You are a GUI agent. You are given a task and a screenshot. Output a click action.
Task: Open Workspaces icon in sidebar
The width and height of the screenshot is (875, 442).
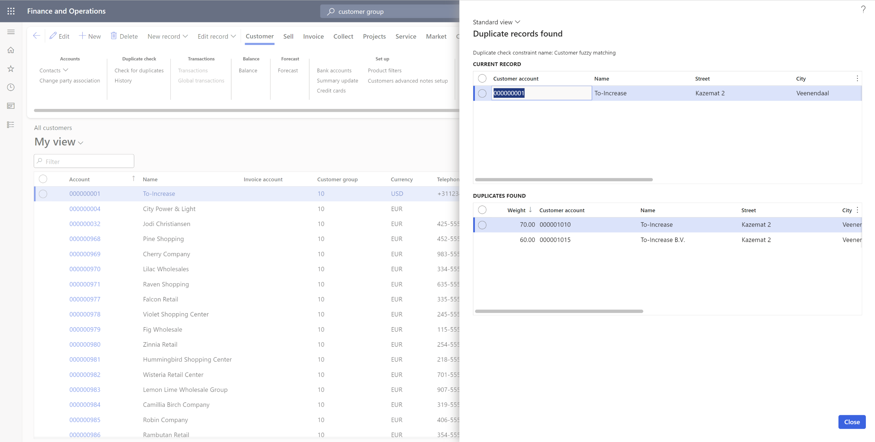(11, 106)
